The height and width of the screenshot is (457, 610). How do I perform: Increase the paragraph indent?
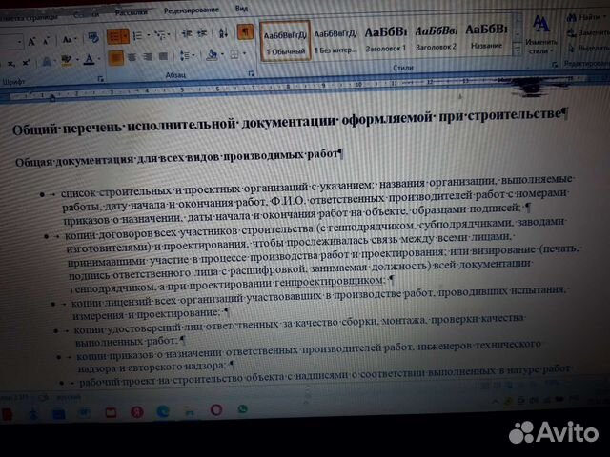(x=202, y=33)
